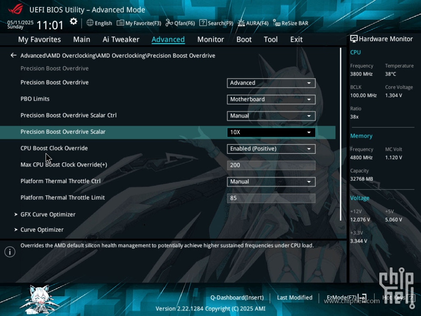
Task: Open Q-Dashboard(Insert)
Action: (x=237, y=298)
